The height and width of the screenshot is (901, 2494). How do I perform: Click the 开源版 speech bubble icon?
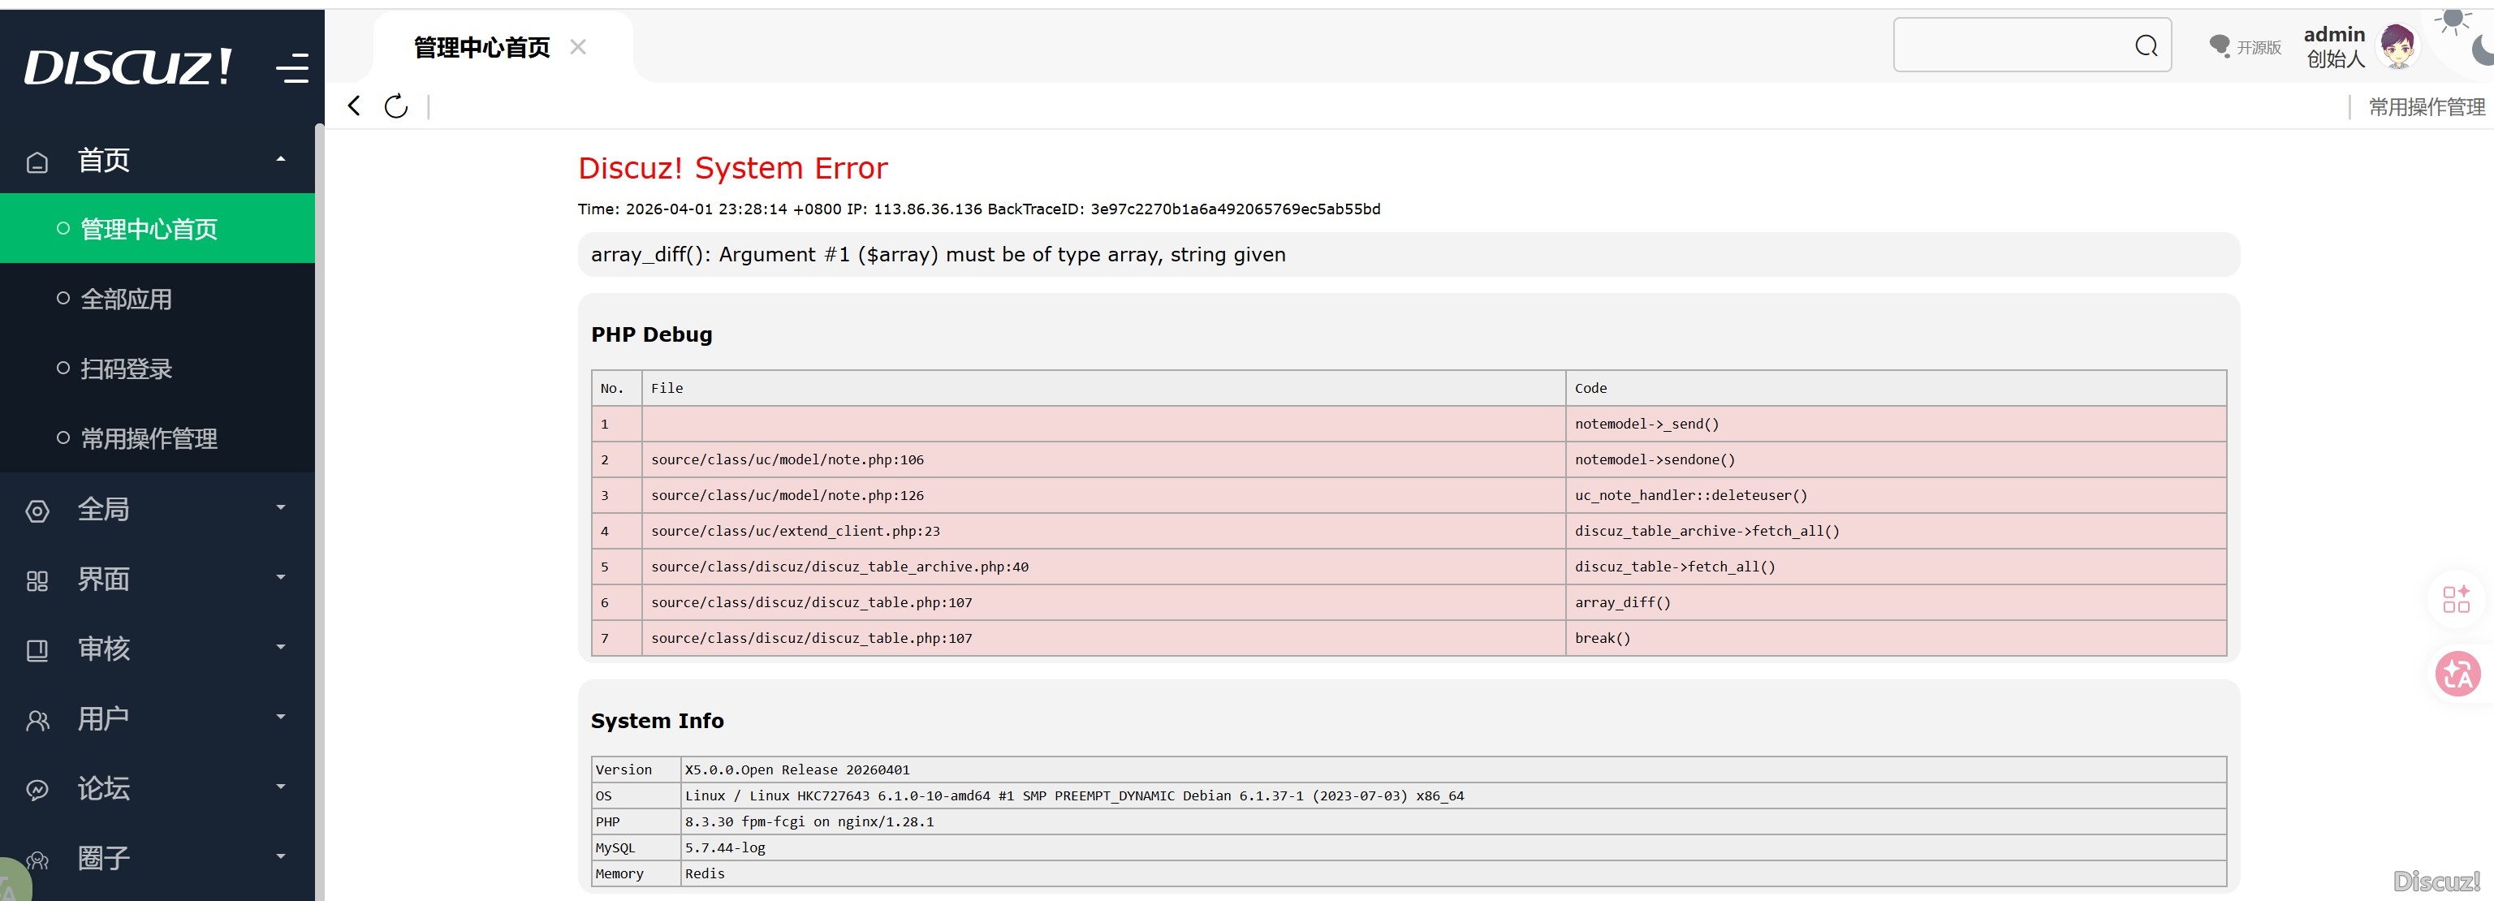(2219, 45)
